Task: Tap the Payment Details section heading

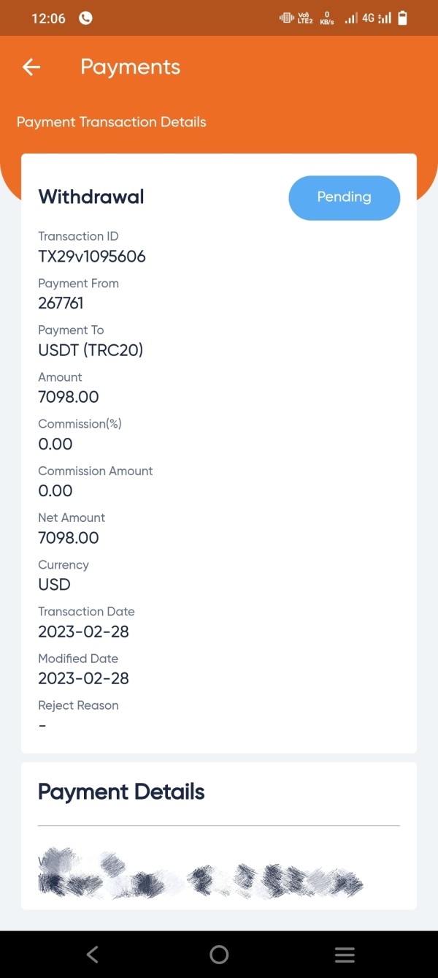Action: 121,792
